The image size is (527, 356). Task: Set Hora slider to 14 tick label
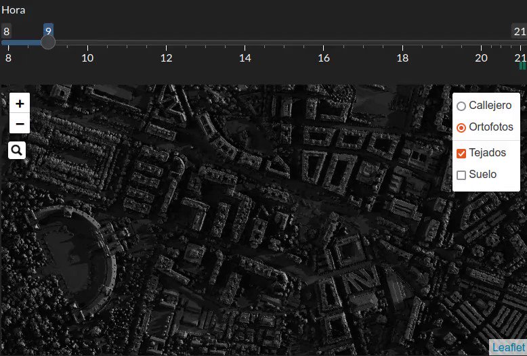pos(245,58)
